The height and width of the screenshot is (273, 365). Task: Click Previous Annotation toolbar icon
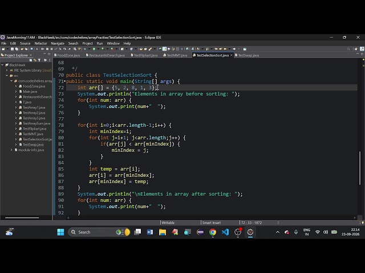pyautogui.click(x=207, y=49)
